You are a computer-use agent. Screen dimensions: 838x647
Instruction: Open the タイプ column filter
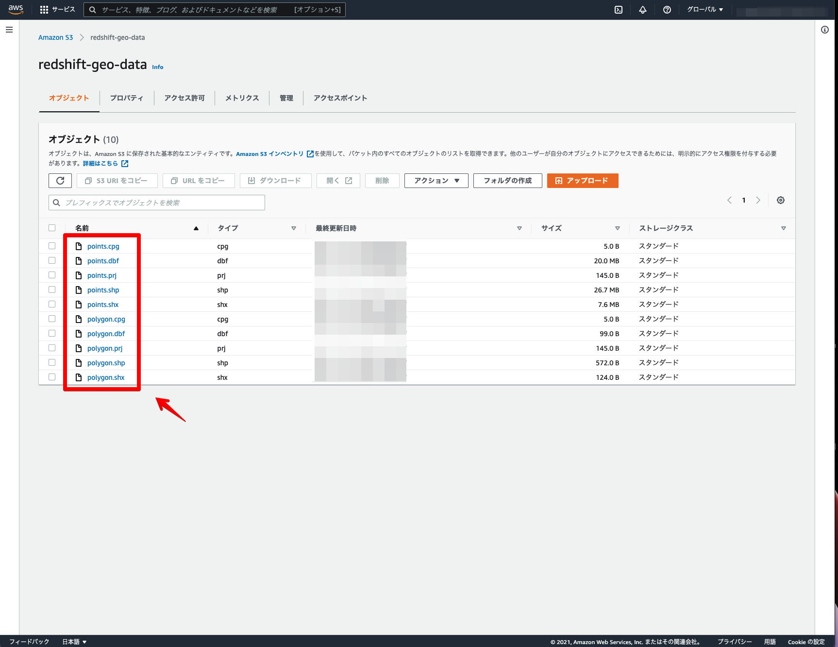[294, 228]
